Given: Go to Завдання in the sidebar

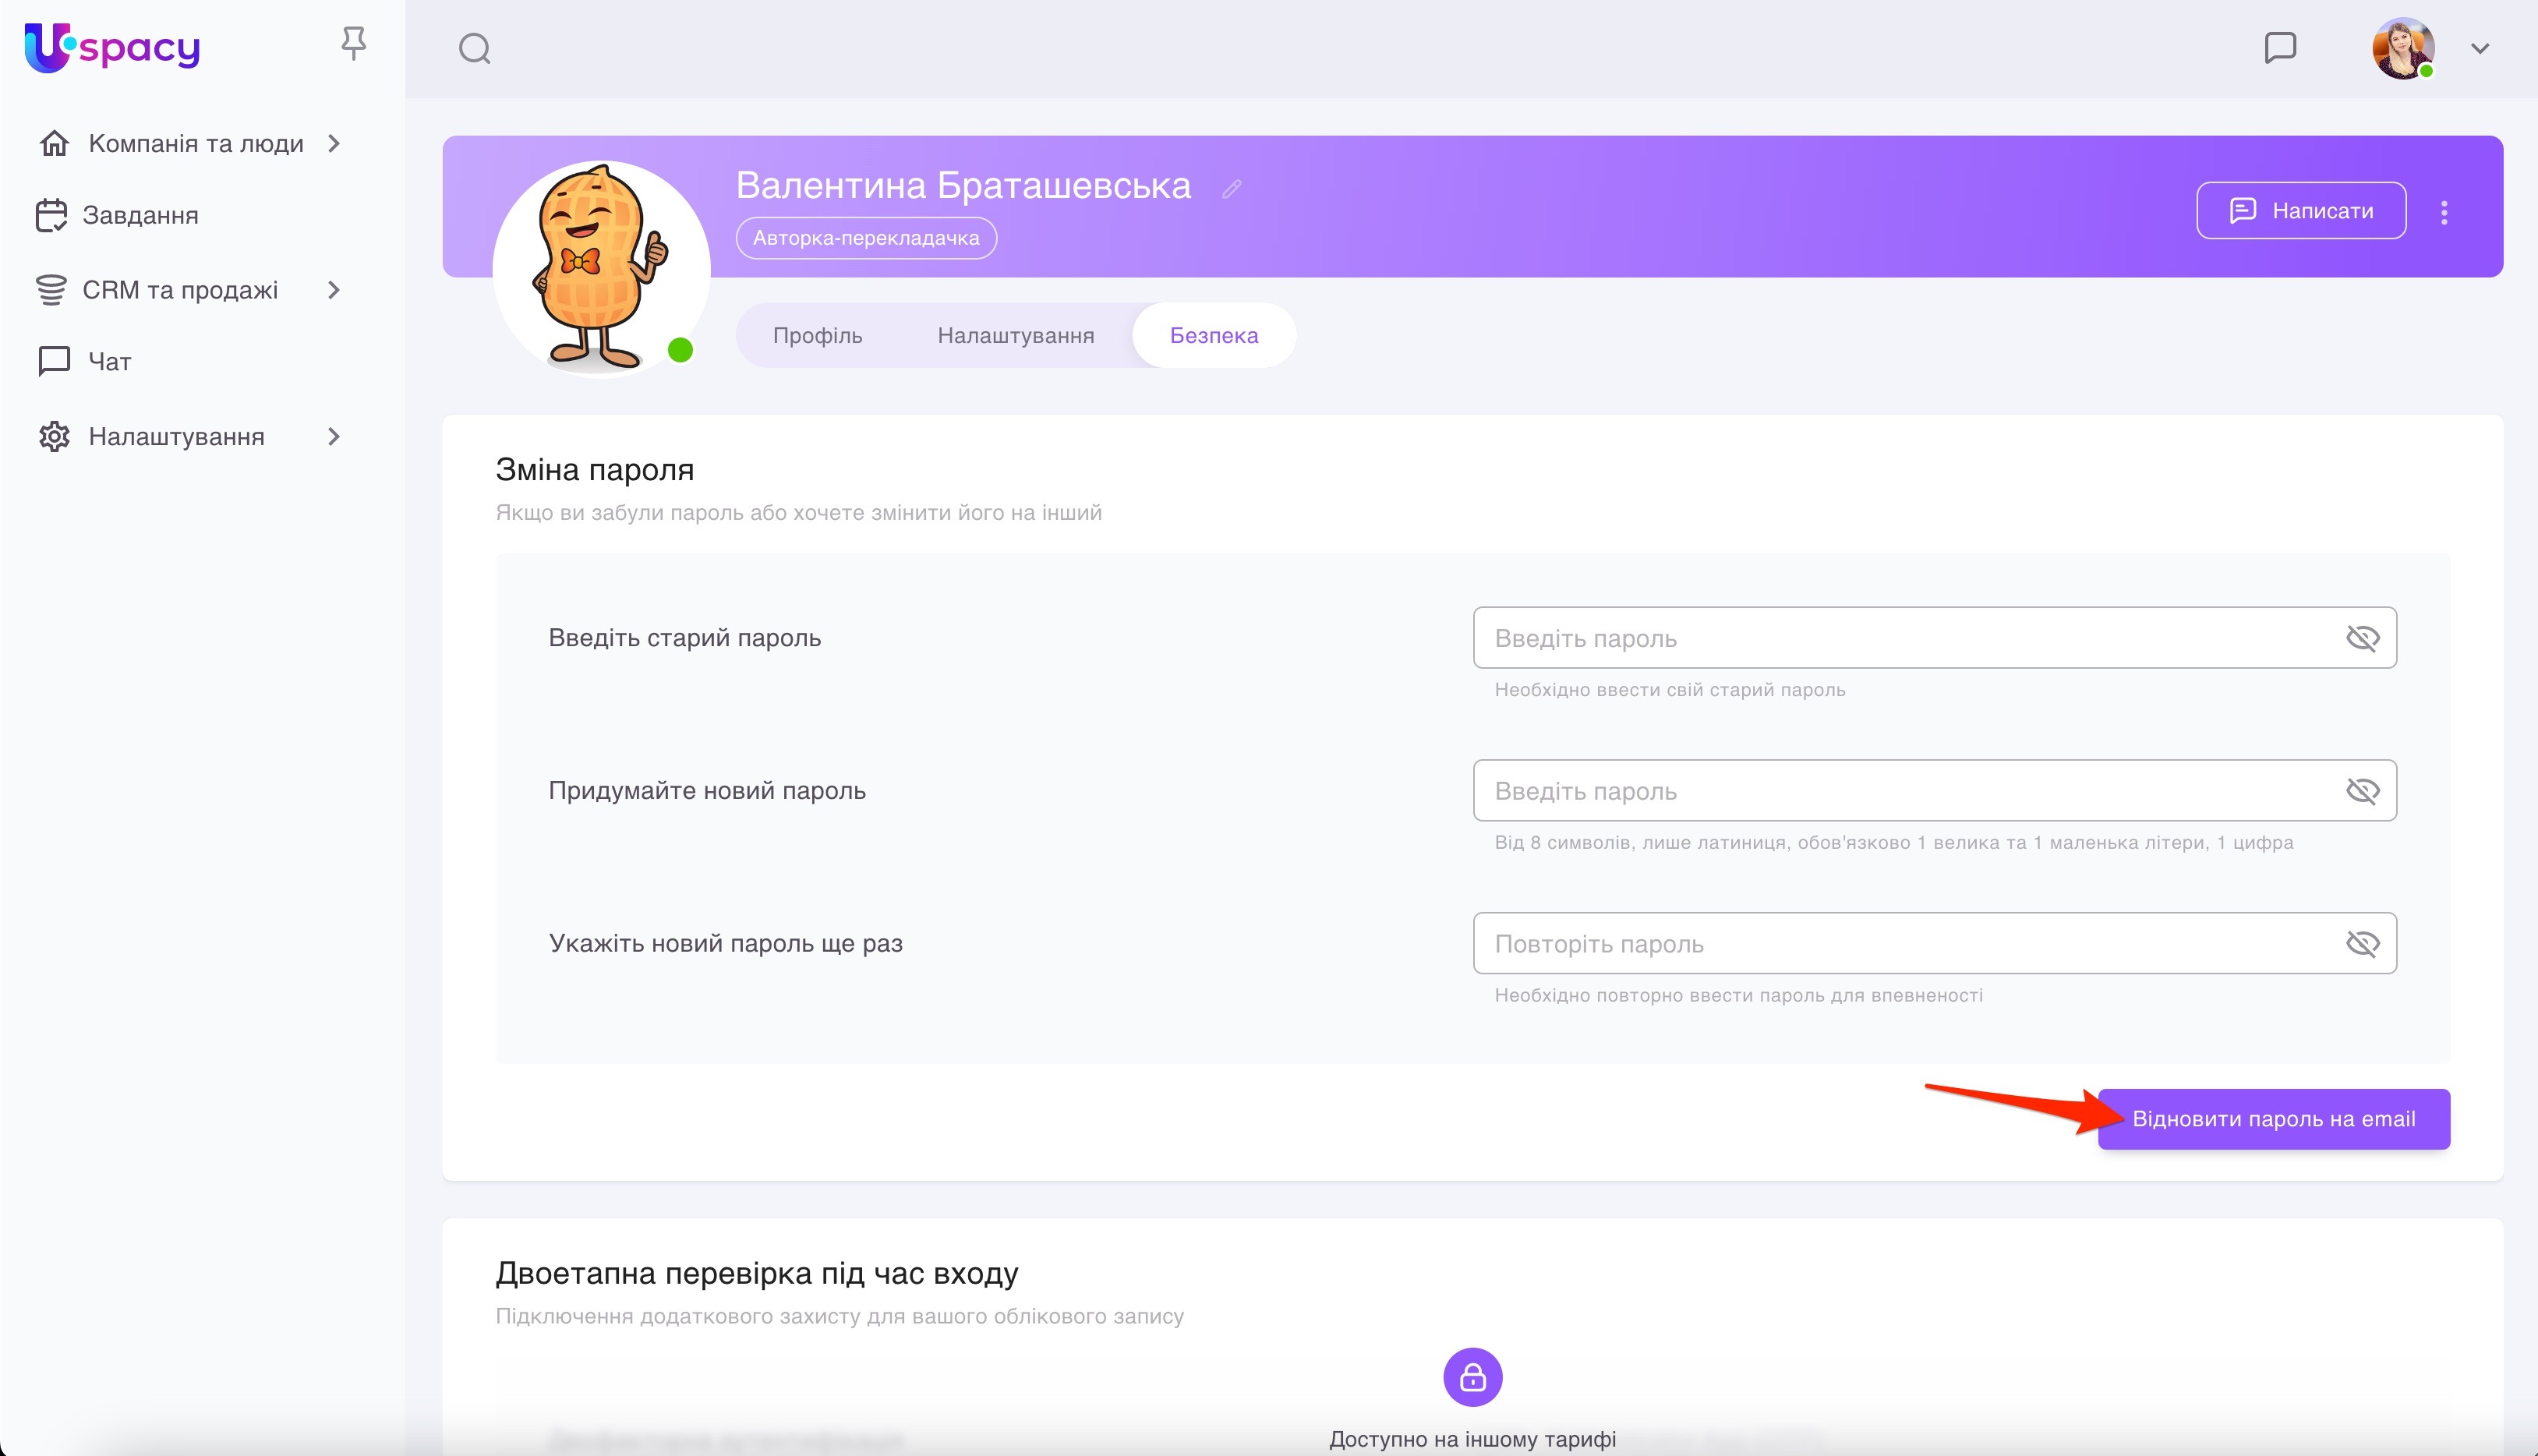Looking at the screenshot, I should [x=140, y=215].
